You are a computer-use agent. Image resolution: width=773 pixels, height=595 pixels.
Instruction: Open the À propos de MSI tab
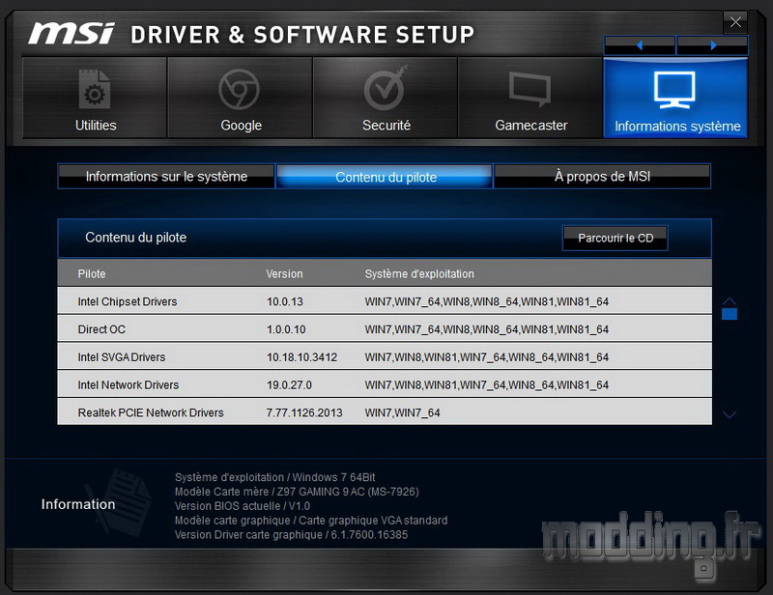click(x=602, y=176)
